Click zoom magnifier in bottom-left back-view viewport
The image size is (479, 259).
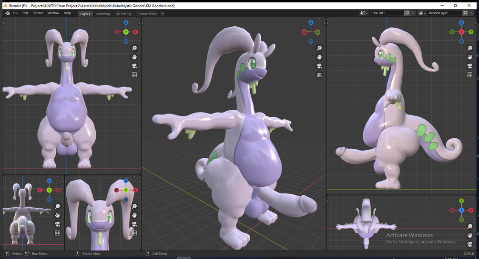pyautogui.click(x=57, y=206)
